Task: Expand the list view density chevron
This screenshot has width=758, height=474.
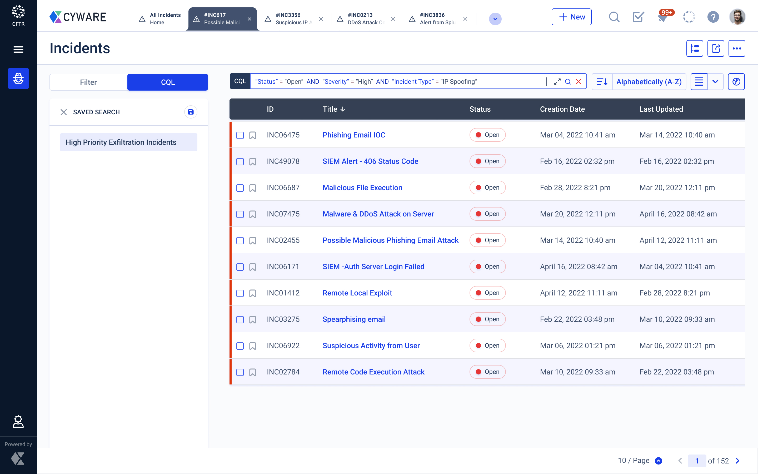Action: coord(715,82)
